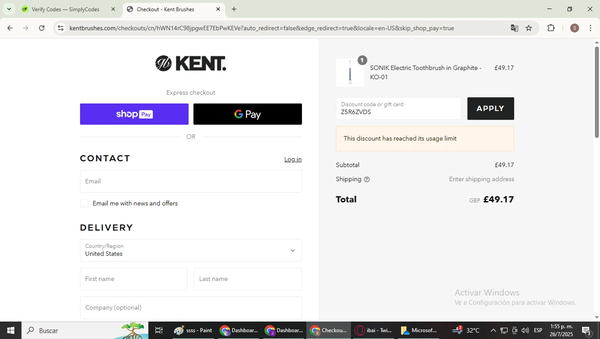The height and width of the screenshot is (339, 600).
Task: Click the taskbar Buscar search box
Action: coord(85,330)
